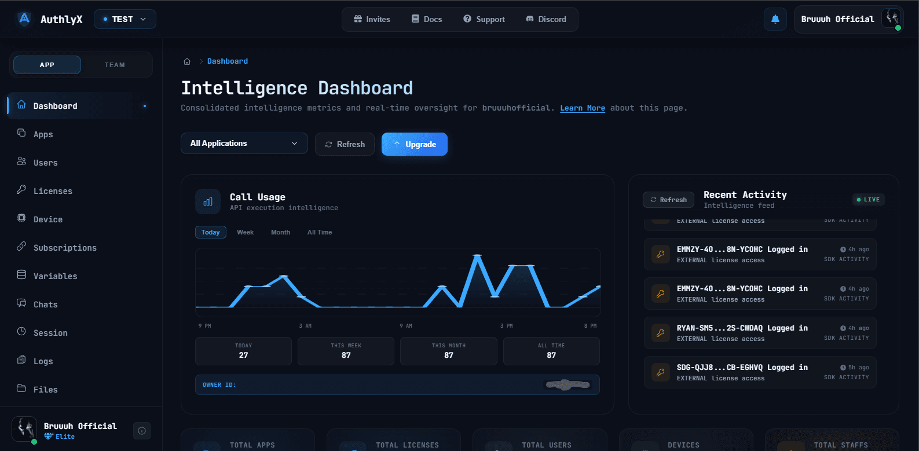Open Variables via the database icon
This screenshot has width=919, height=451.
pos(21,275)
